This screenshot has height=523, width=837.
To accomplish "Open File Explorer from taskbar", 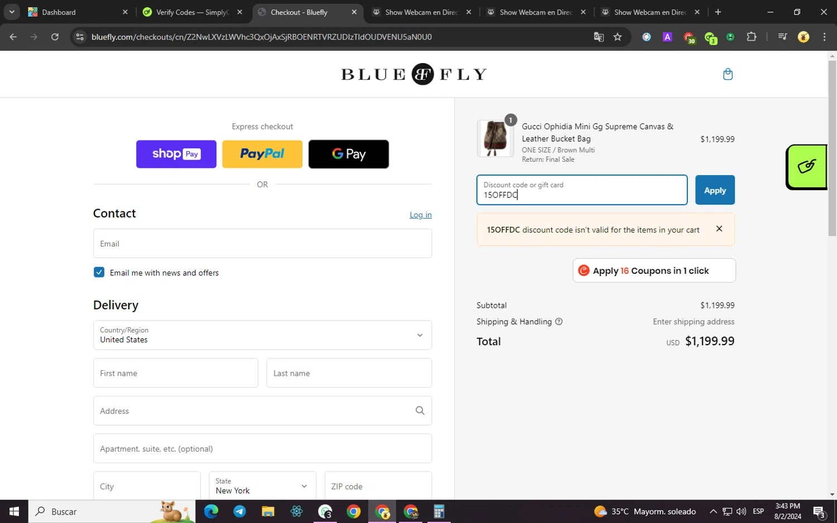I will tap(268, 511).
